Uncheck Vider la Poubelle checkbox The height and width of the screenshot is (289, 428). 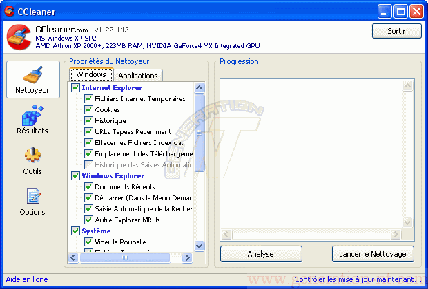coord(88,242)
